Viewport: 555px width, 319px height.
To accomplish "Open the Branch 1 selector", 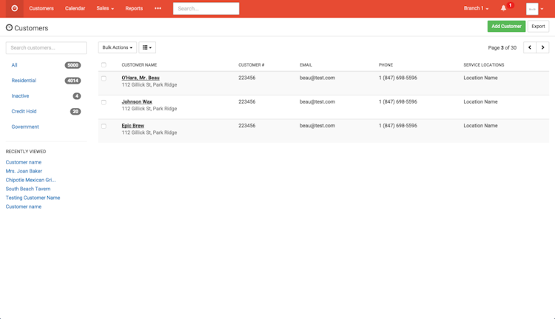I will tap(476, 8).
